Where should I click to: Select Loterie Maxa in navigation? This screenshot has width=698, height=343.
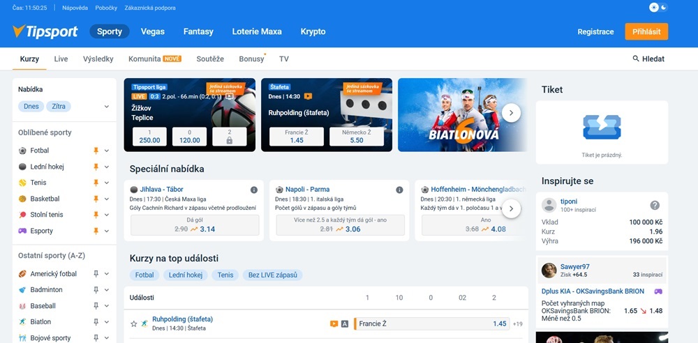(x=257, y=31)
